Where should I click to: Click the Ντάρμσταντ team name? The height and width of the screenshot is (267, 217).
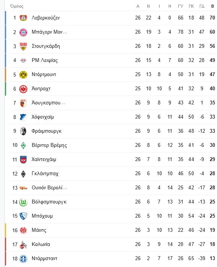pos(44,259)
